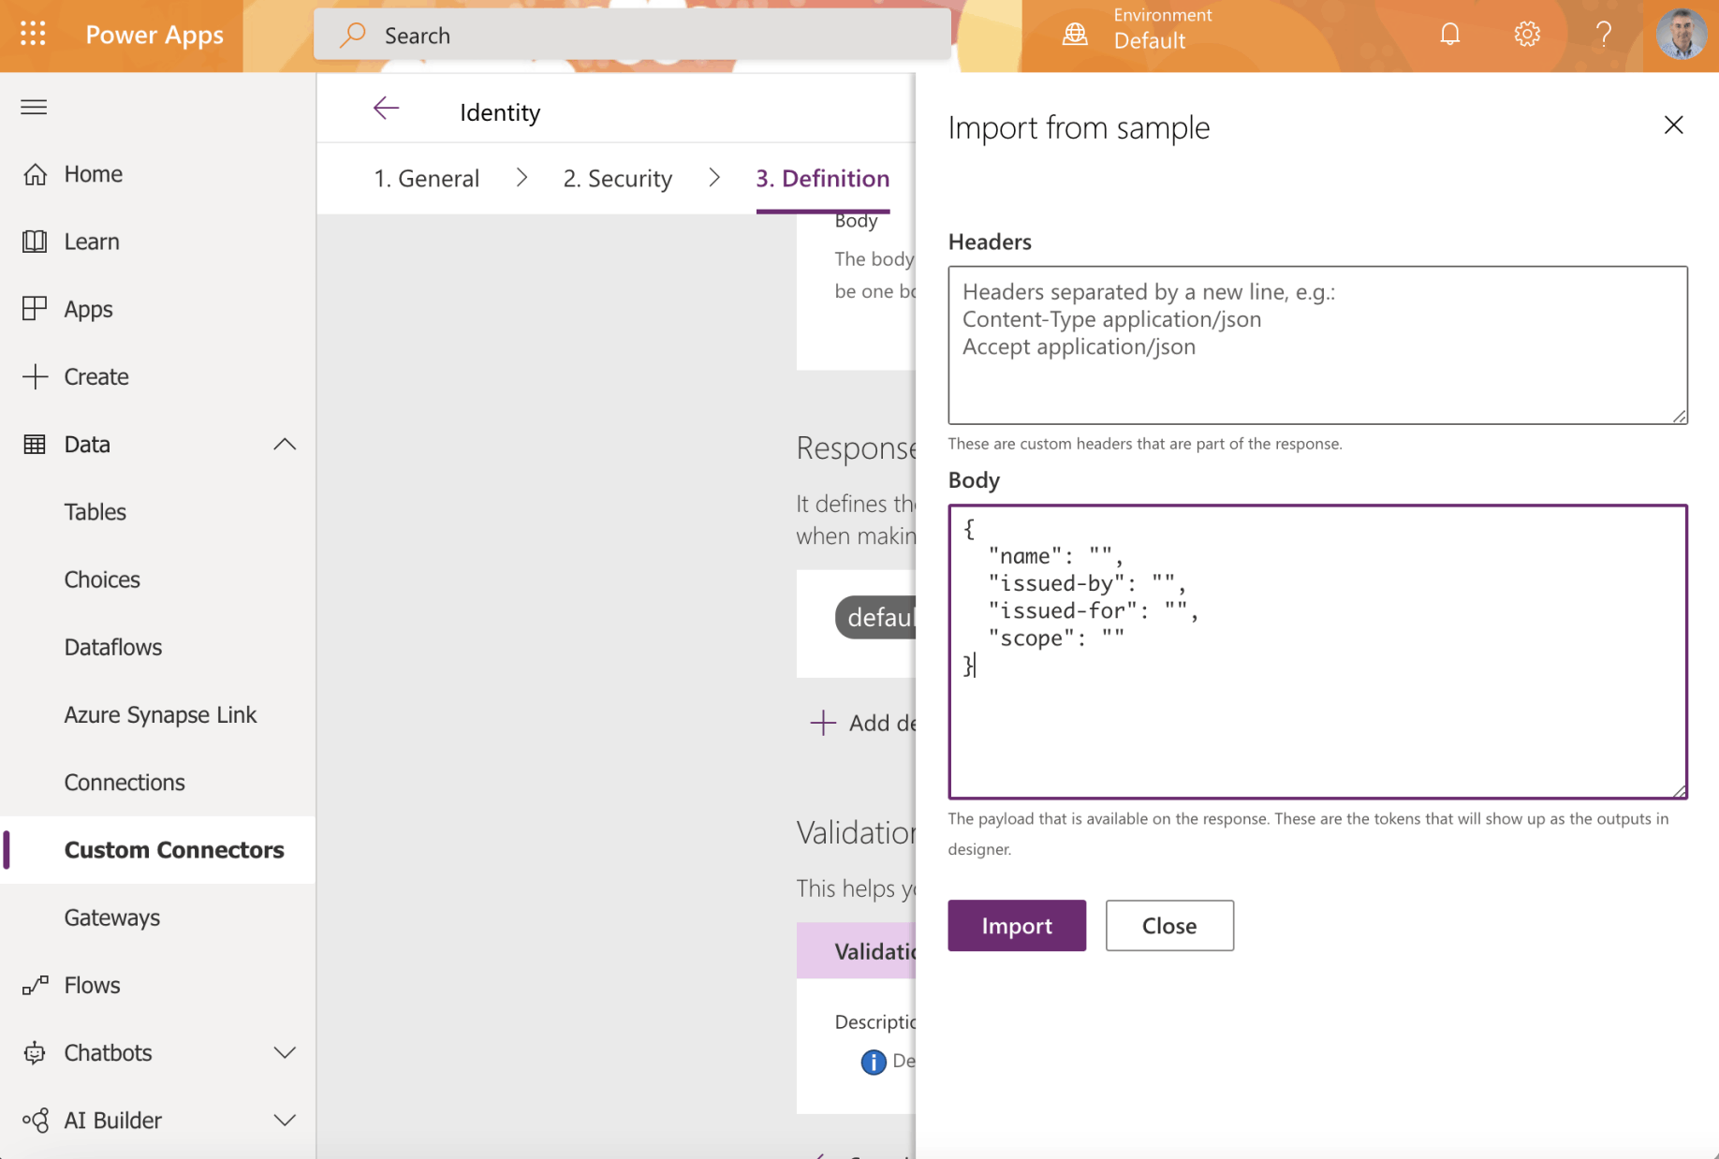
Task: Open the 1. General step
Action: pyautogui.click(x=427, y=178)
